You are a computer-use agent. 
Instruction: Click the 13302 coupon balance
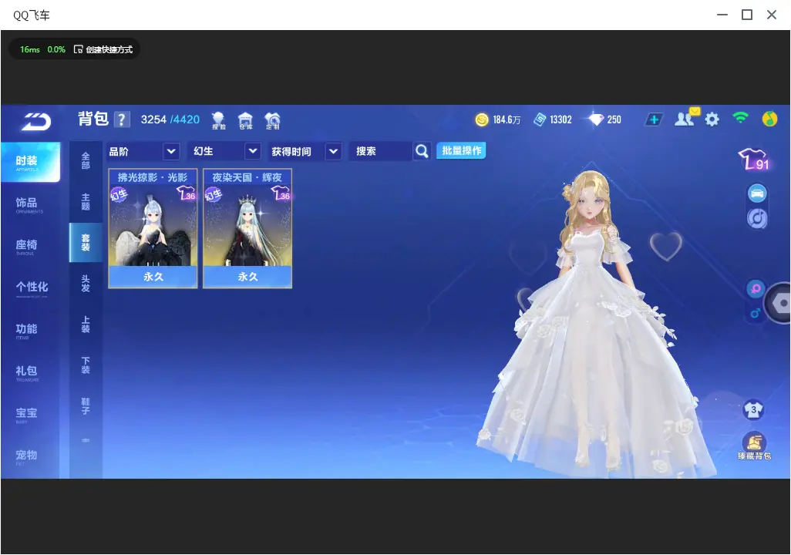tap(560, 119)
